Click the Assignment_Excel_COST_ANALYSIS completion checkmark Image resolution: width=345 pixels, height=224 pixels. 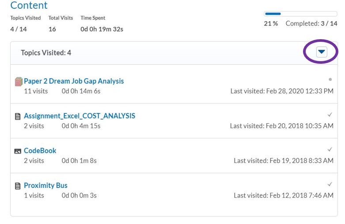click(x=330, y=115)
